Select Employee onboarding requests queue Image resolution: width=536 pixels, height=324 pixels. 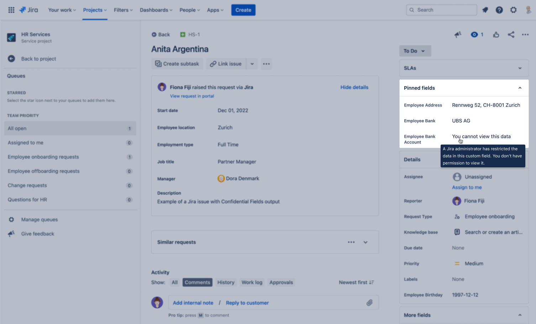pyautogui.click(x=43, y=157)
